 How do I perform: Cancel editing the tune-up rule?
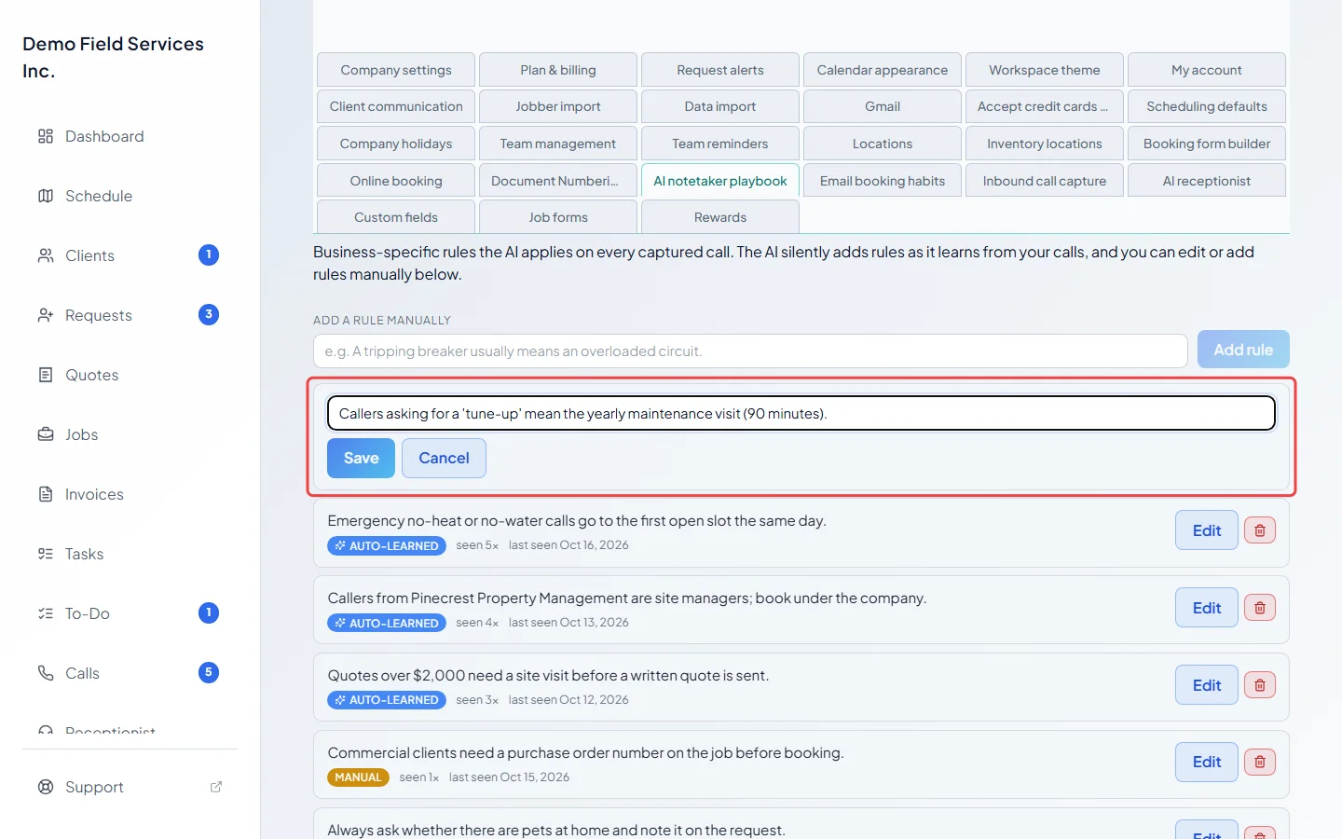click(444, 458)
